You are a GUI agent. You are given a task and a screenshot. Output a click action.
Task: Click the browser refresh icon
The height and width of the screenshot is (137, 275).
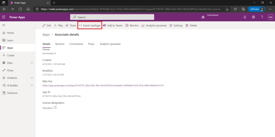20,9
